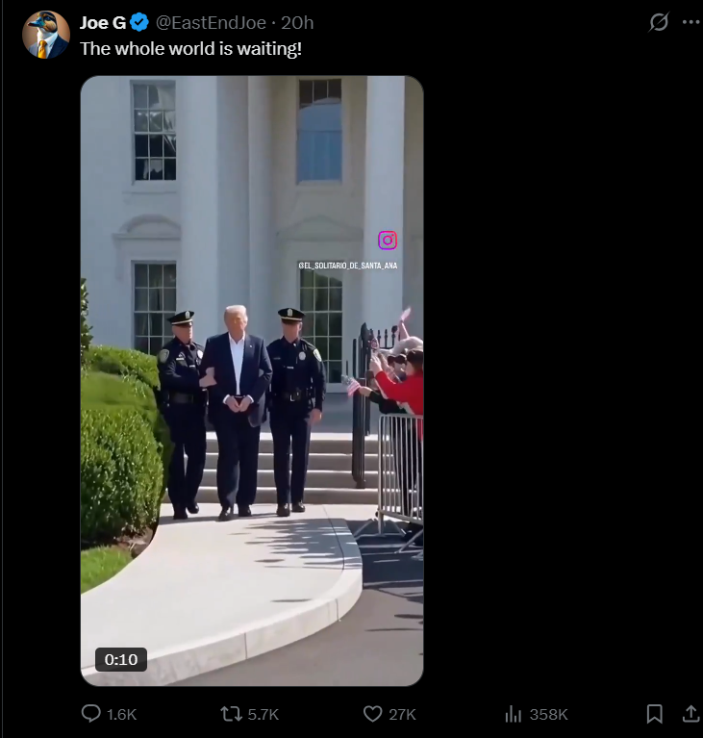
Task: Click the Instagram logo in the video
Action: tap(388, 241)
